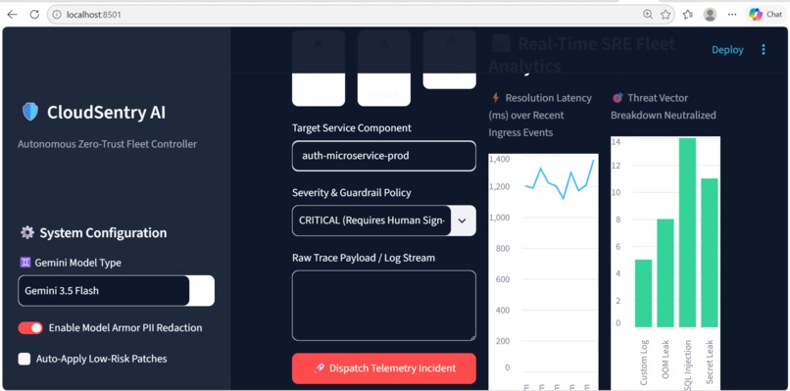The height and width of the screenshot is (391, 790).
Task: Open browser settings and more menu
Action: [732, 15]
